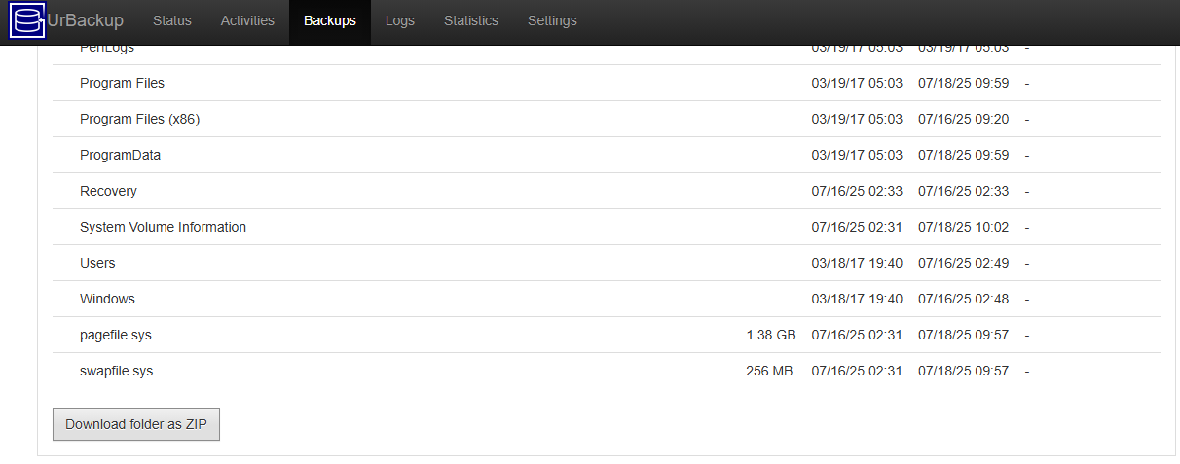Open the Status tab
1180x464 pixels.
(x=172, y=20)
